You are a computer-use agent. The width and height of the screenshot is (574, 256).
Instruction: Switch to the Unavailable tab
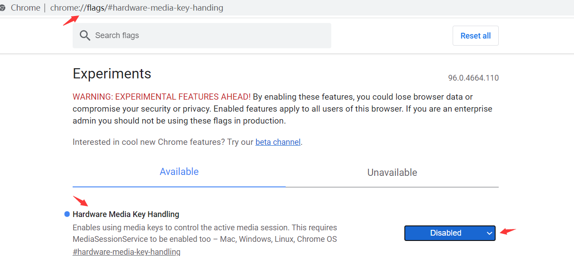(x=392, y=172)
